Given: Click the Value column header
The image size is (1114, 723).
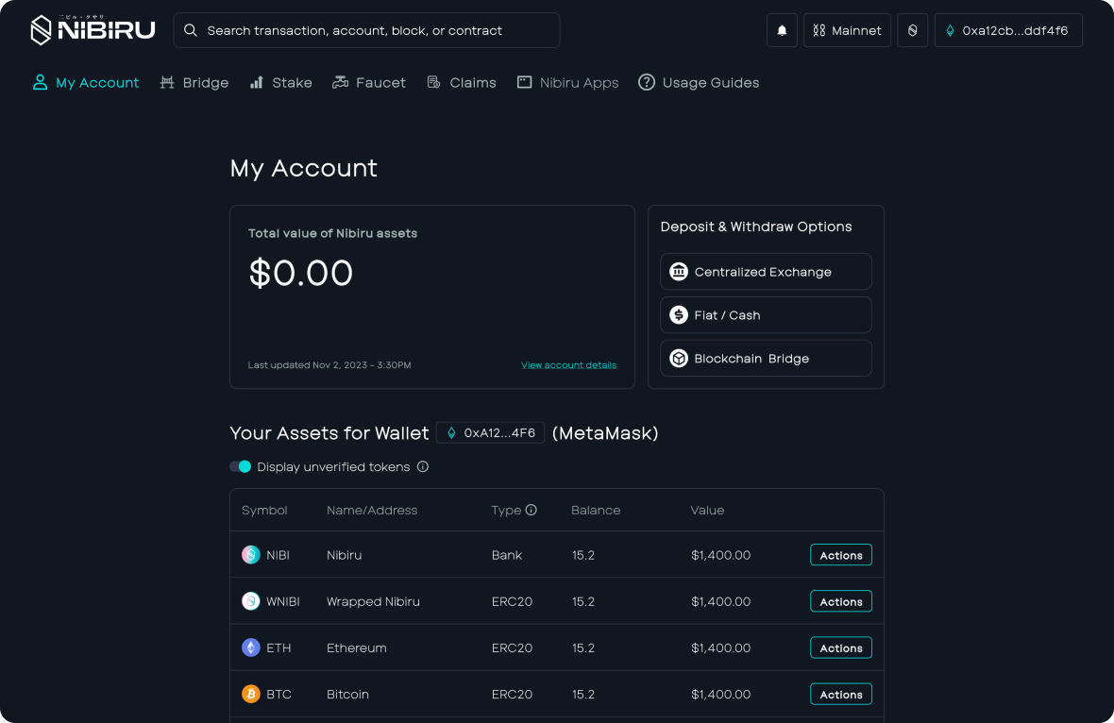Looking at the screenshot, I should click(x=707, y=510).
